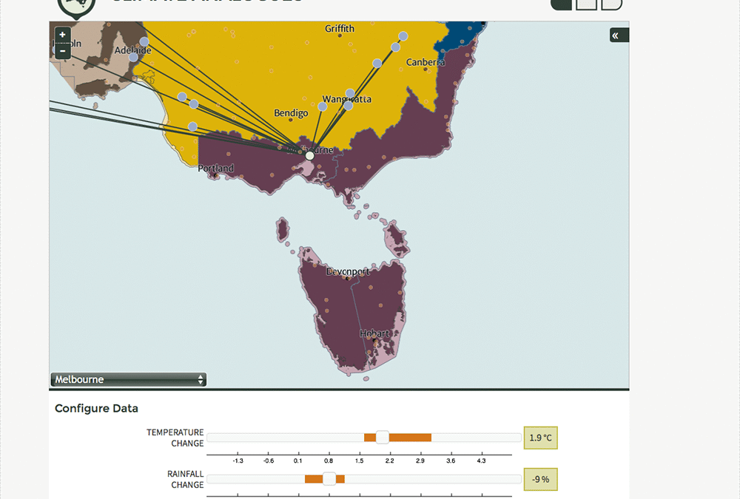
Task: Select the white Melbourne location marker
Action: [309, 155]
